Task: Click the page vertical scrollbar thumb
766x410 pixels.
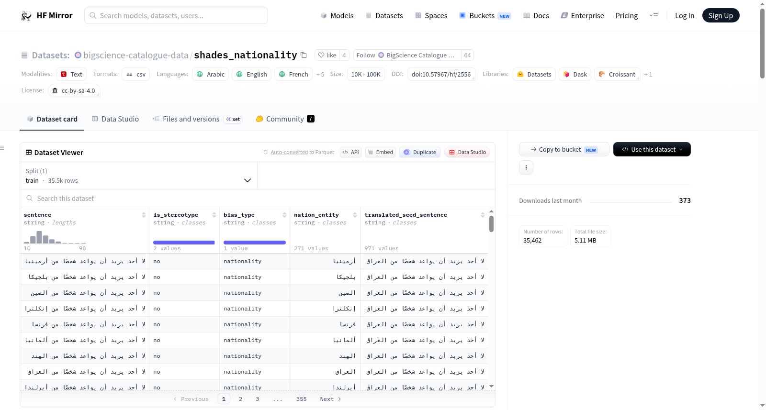Action: pyautogui.click(x=762, y=43)
